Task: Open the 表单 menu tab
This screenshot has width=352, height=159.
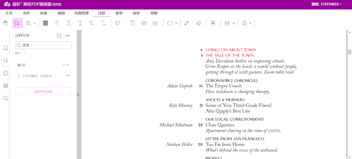Action: coord(119,13)
